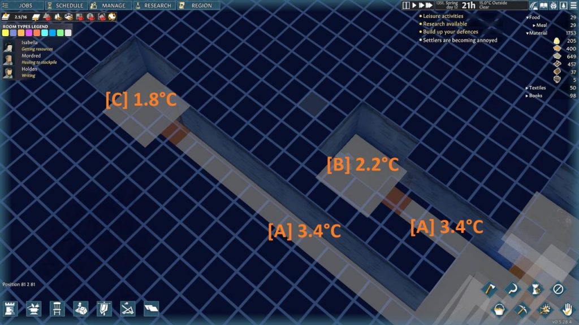Select the mining pickaxe tool
This screenshot has height=325, width=579.
point(522,309)
